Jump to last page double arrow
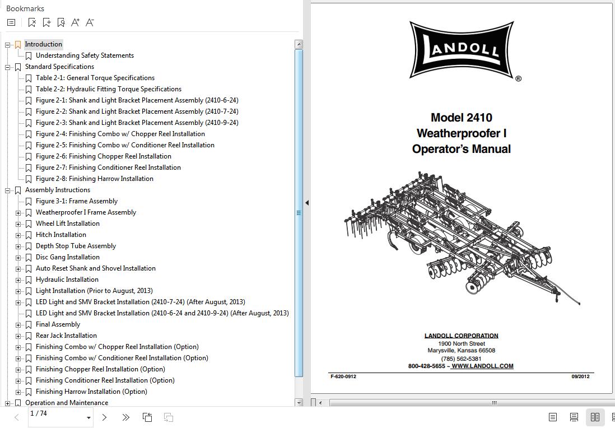 point(125,417)
